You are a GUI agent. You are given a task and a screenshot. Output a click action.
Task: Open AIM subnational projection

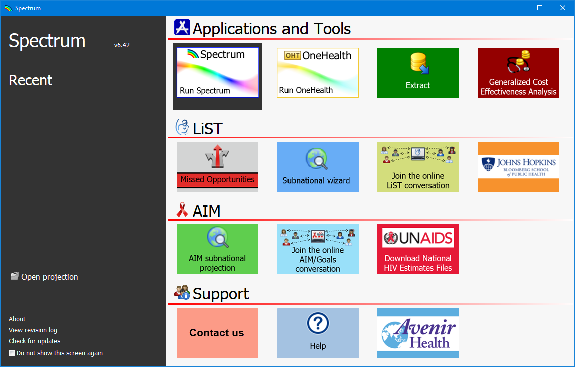click(217, 249)
